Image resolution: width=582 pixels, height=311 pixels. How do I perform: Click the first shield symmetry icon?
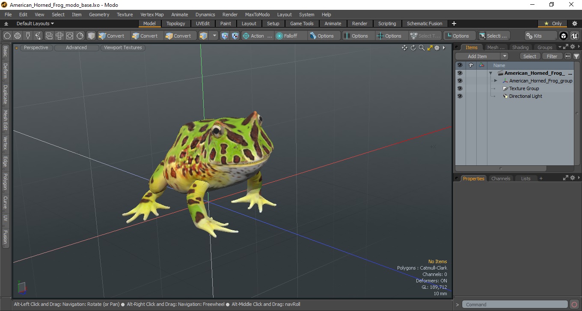click(225, 36)
